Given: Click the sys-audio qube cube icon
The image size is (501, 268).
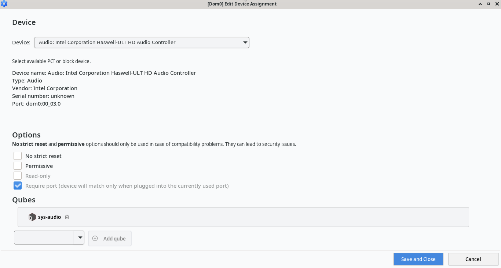Looking at the screenshot, I should click(x=32, y=217).
